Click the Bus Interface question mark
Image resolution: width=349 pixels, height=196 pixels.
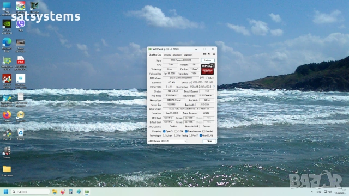tap(214, 87)
